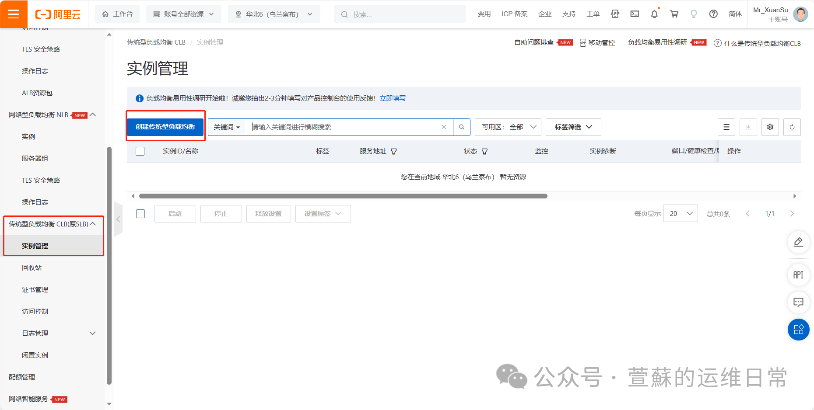The image size is (814, 410).
Task: Open region selector 华北6 (乌兰察布)
Action: 274,14
